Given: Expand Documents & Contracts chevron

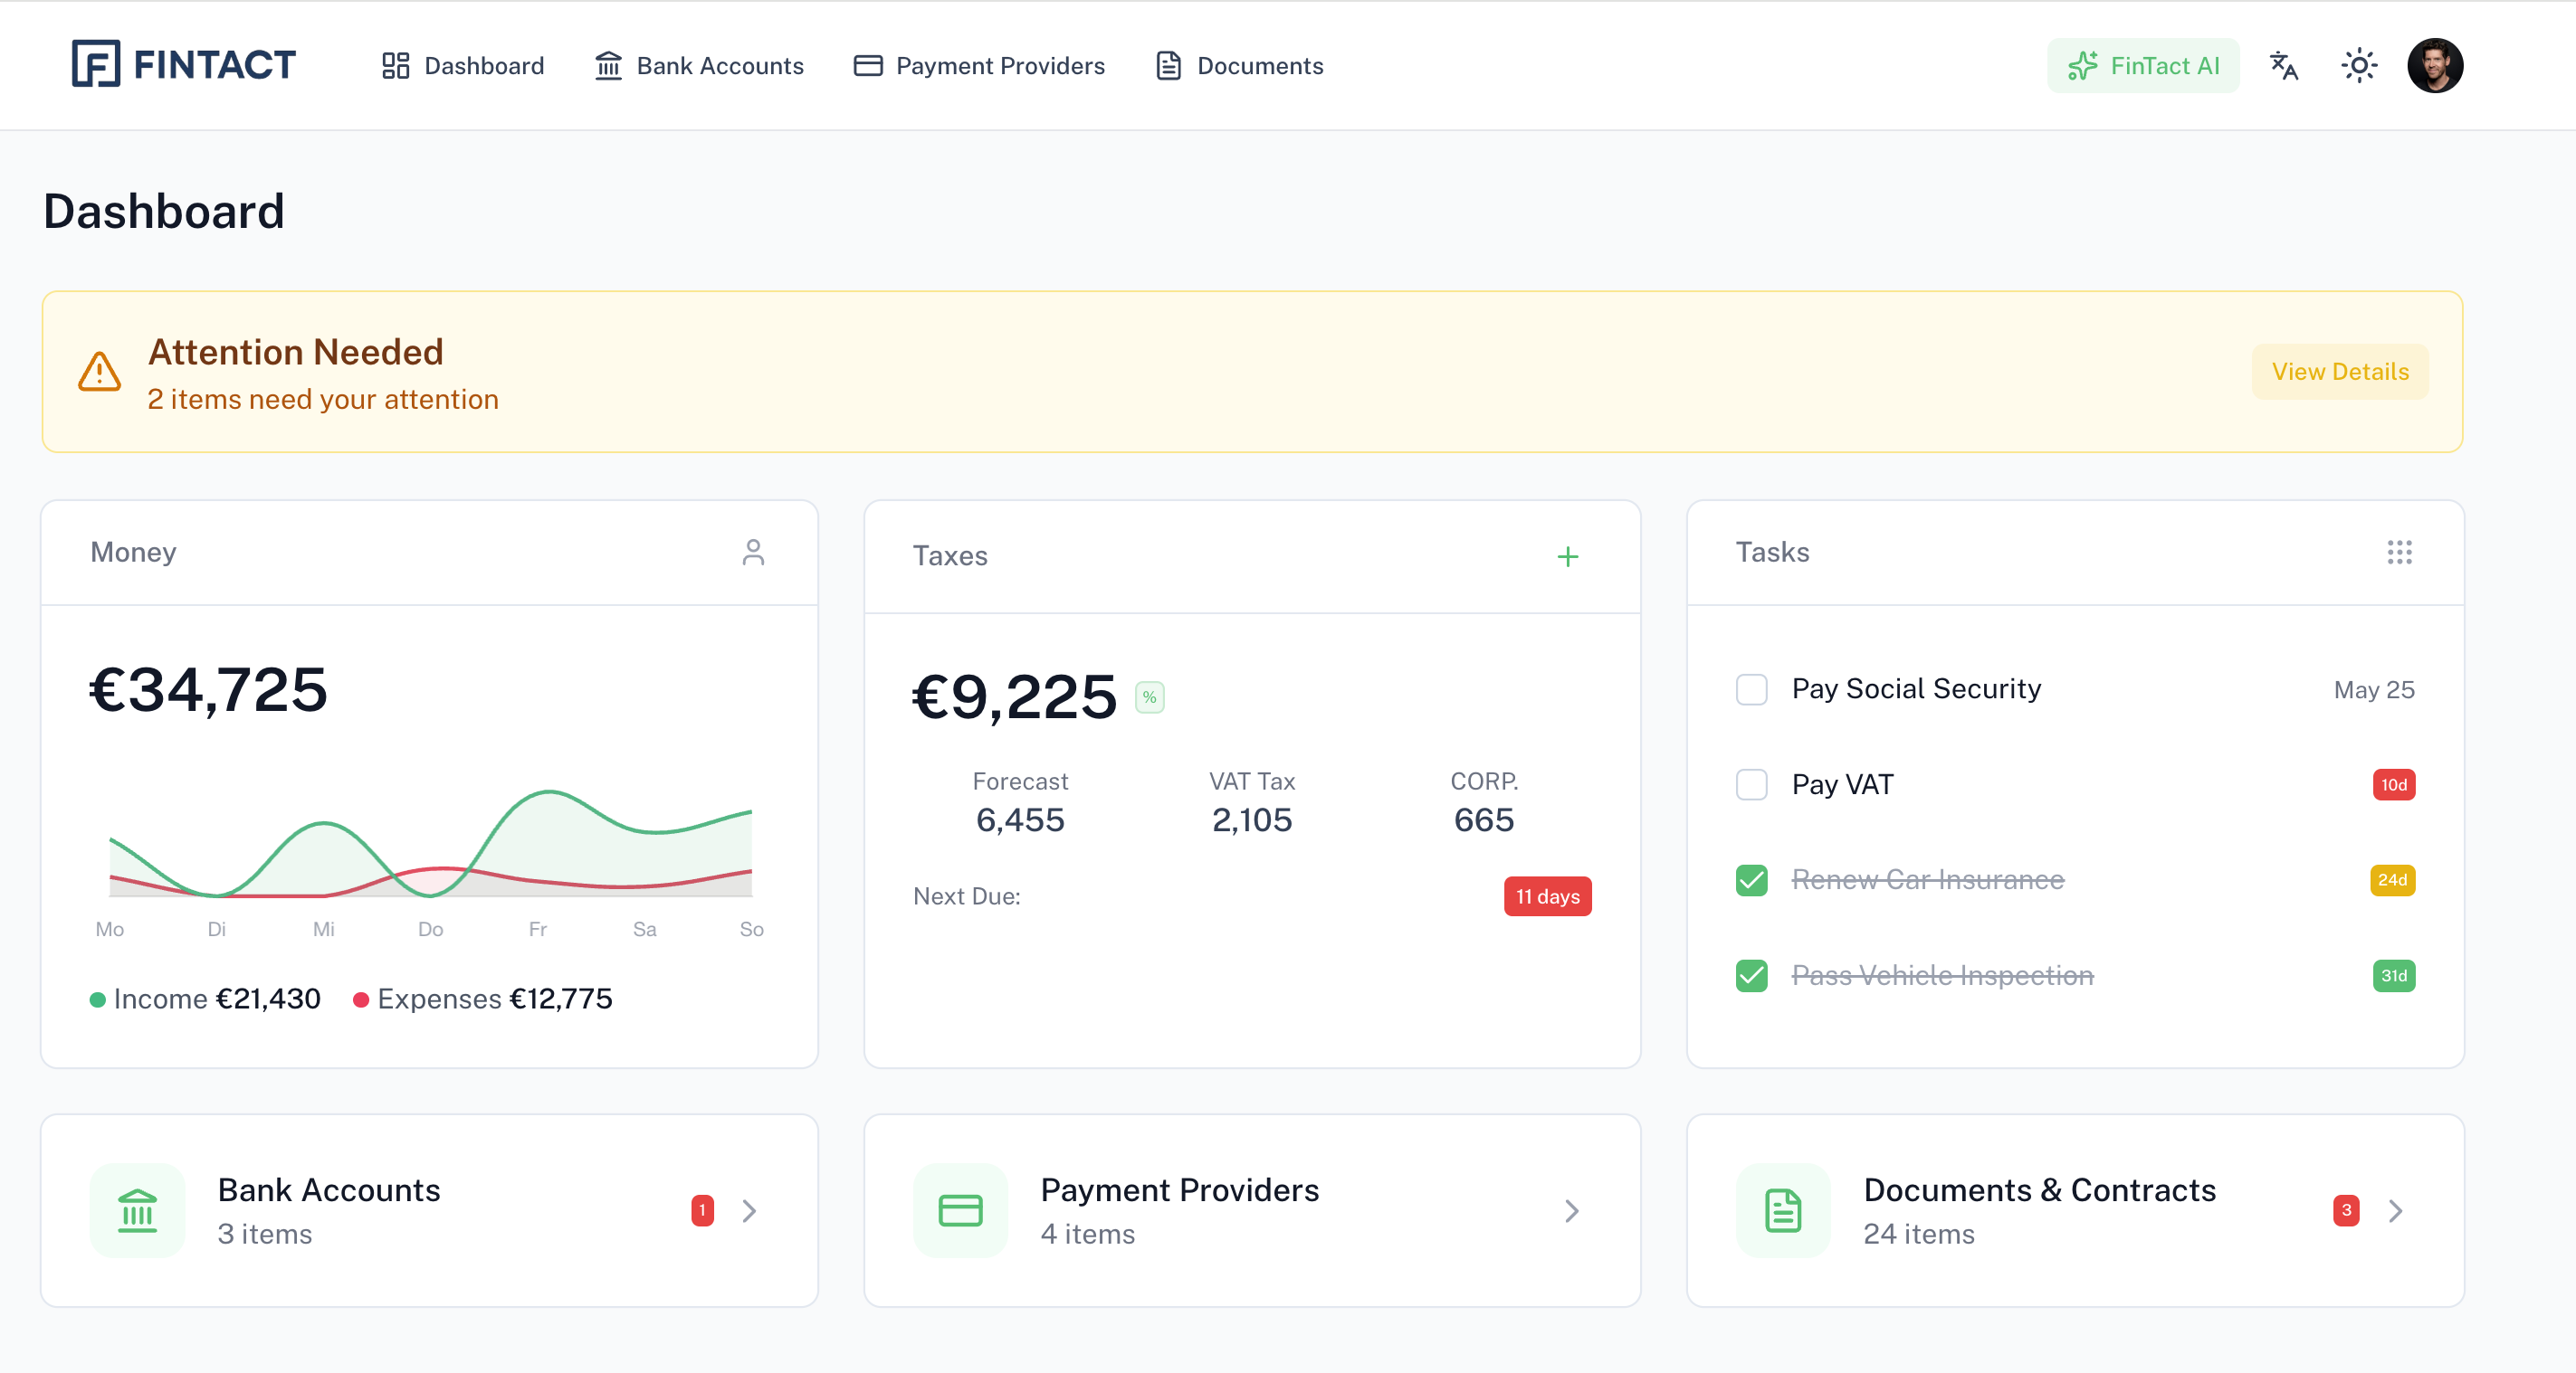Looking at the screenshot, I should 2395,1211.
